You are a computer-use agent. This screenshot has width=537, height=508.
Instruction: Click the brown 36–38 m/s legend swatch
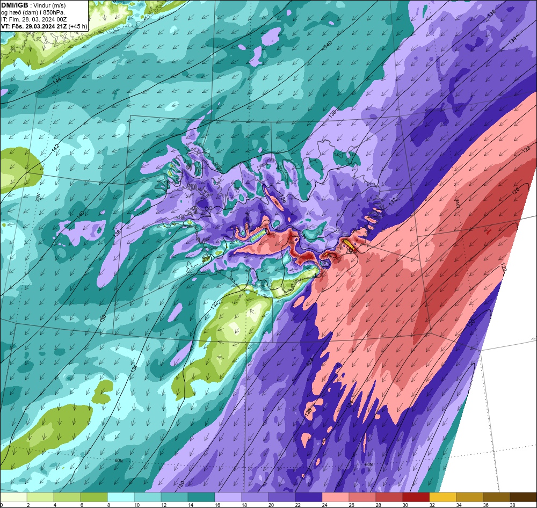(496, 497)
